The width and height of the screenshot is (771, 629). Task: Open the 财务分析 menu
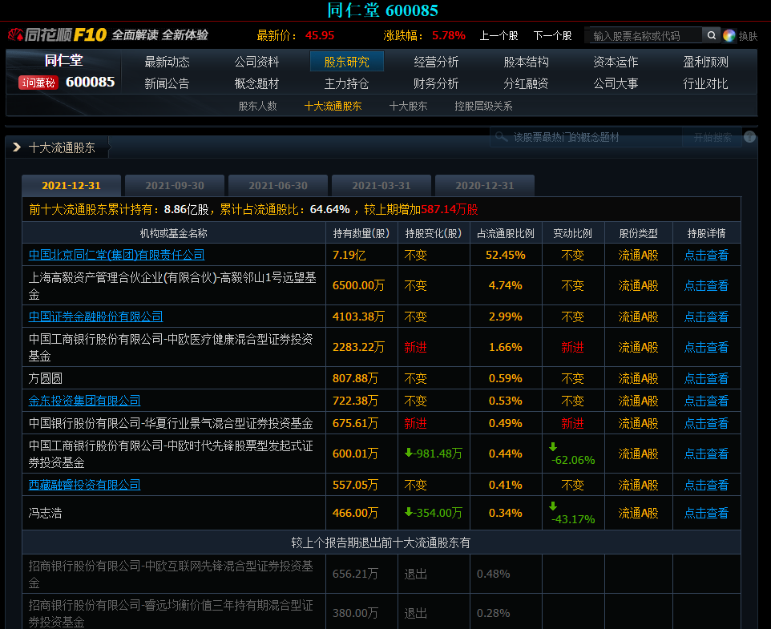436,83
